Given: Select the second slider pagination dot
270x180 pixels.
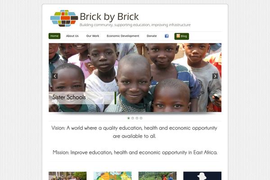Looking at the screenshot, I should (x=133, y=118).
